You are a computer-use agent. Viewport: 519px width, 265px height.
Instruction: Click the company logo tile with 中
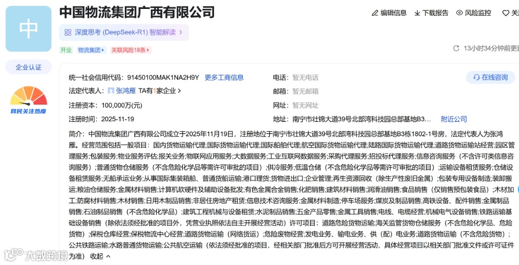pos(28,29)
